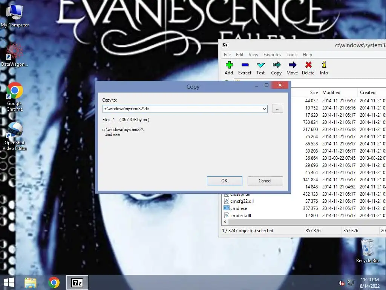Click the 2014-11-21 05:18 modified date
The image size is (386, 290).
pyautogui.click(x=339, y=130)
